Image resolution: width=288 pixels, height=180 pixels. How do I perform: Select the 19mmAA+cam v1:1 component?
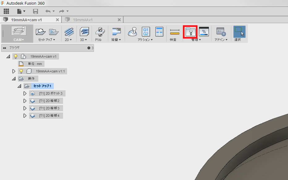coord(50,71)
